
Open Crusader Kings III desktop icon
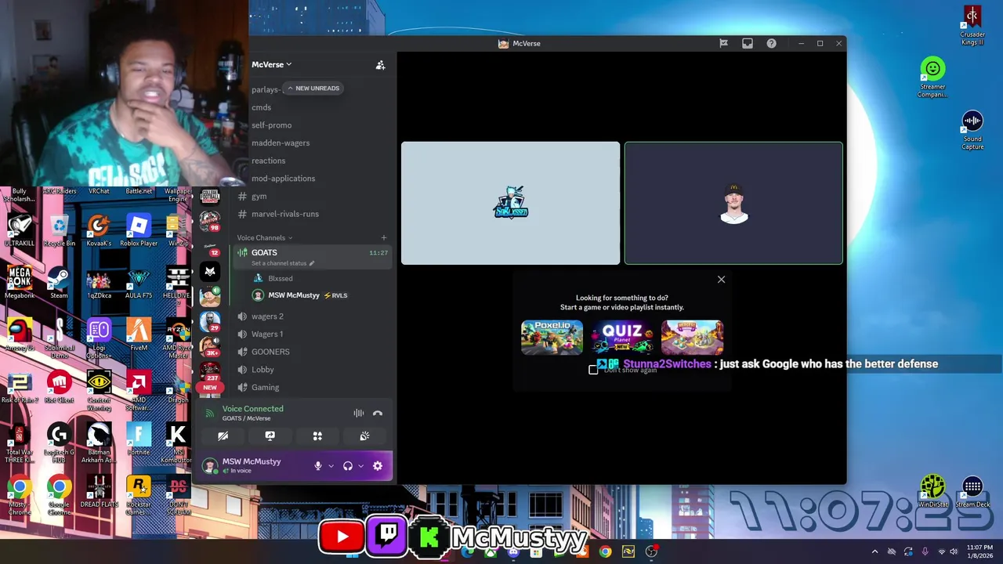[972, 25]
